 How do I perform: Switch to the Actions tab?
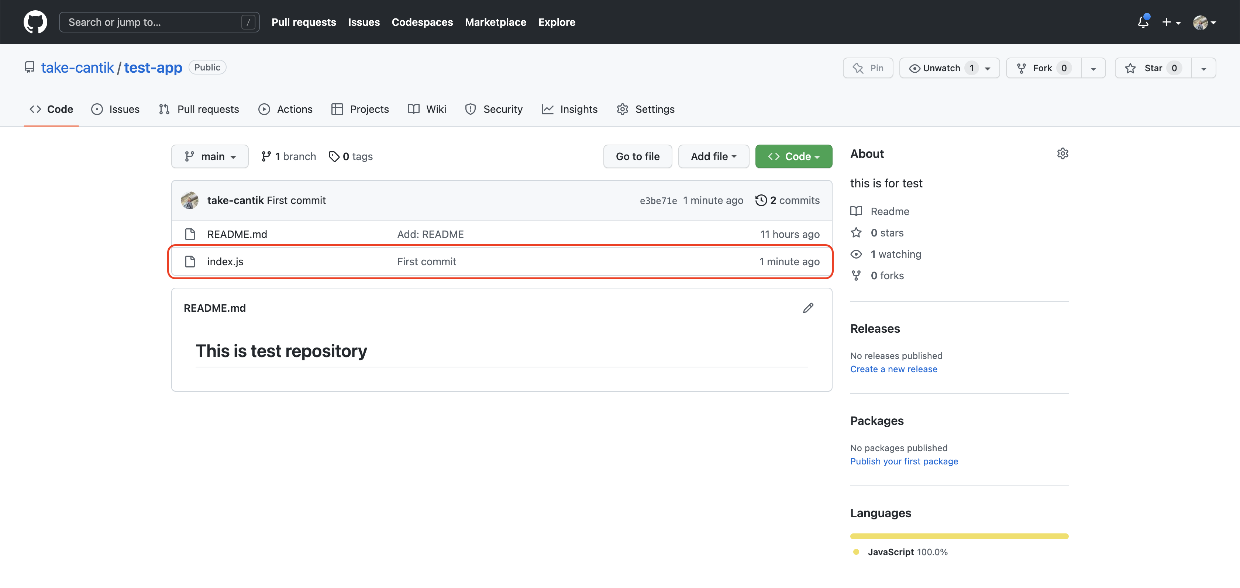point(285,109)
